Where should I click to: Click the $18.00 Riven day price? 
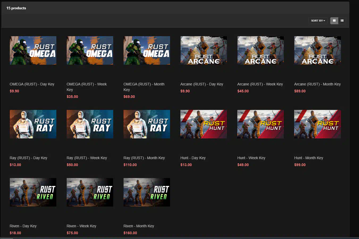pyautogui.click(x=15, y=233)
